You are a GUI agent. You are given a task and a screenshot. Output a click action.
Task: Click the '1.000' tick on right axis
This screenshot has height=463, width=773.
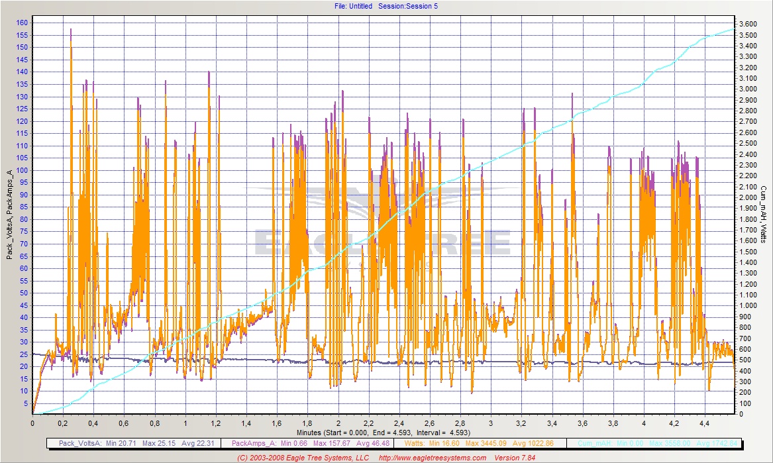[748, 306]
